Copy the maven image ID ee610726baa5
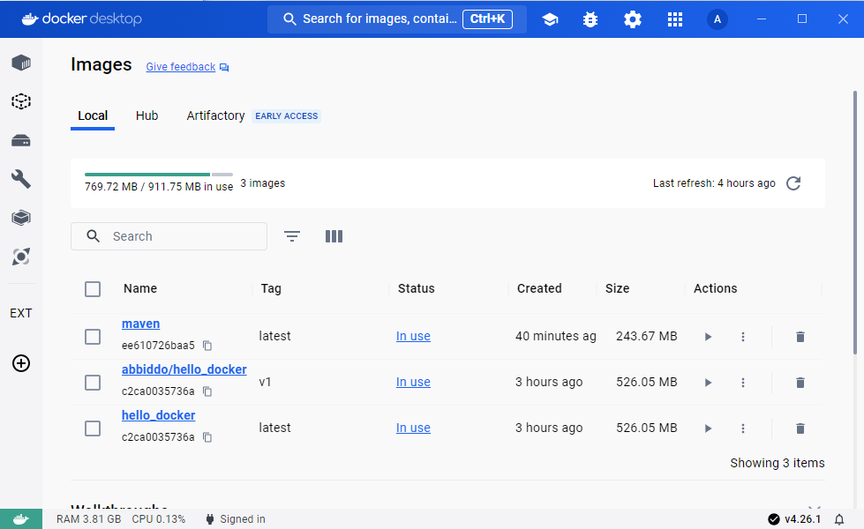Screen dimensions: 864x529 pos(207,346)
